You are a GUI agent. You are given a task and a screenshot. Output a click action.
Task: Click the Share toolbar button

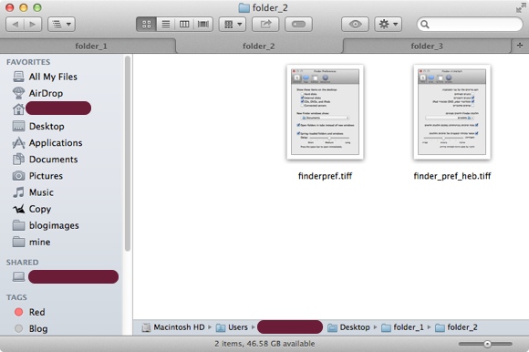[265, 25]
